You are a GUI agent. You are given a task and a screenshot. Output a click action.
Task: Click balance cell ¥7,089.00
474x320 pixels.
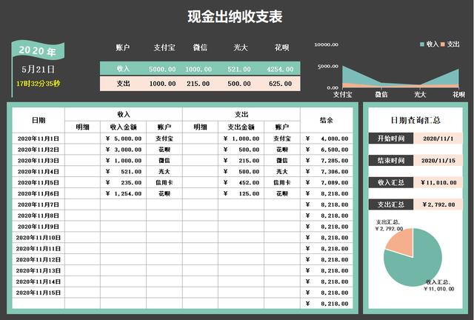pyautogui.click(x=327, y=182)
